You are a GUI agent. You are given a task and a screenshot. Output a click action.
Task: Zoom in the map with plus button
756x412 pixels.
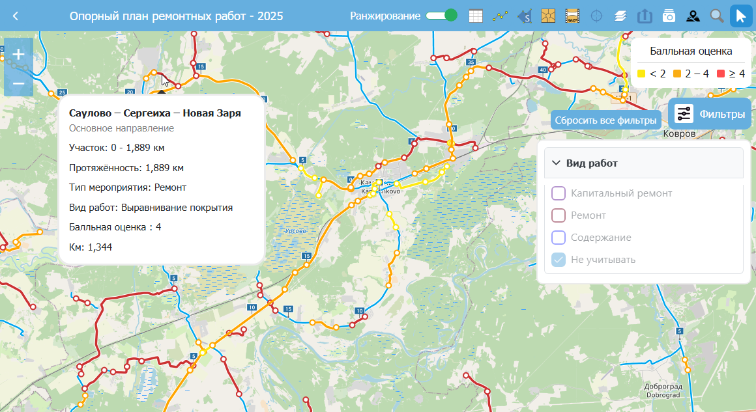(18, 55)
